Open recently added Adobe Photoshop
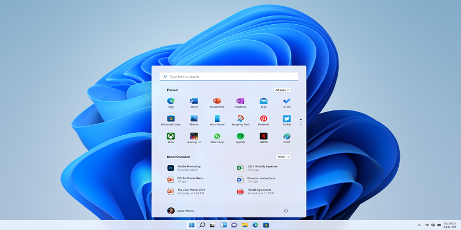 (x=184, y=168)
